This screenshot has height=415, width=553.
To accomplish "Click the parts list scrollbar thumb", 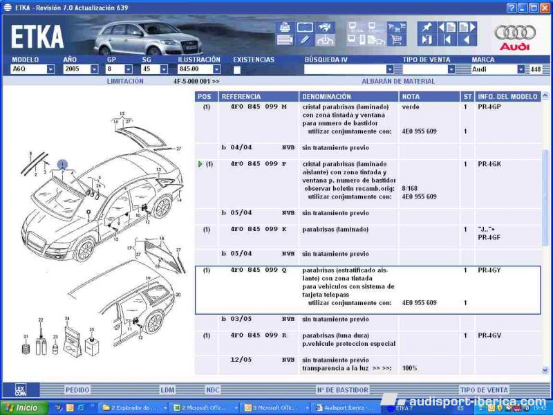I will coord(545,199).
